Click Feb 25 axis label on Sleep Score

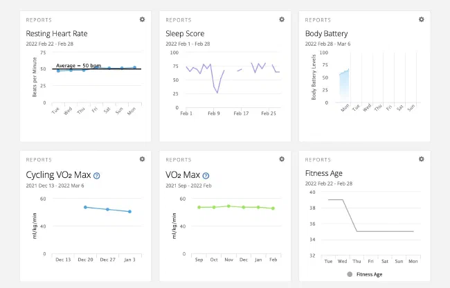click(x=269, y=114)
